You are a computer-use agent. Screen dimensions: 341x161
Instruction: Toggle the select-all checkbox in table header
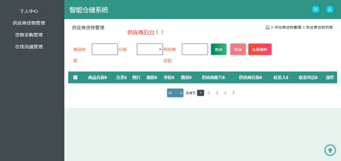click(75, 77)
